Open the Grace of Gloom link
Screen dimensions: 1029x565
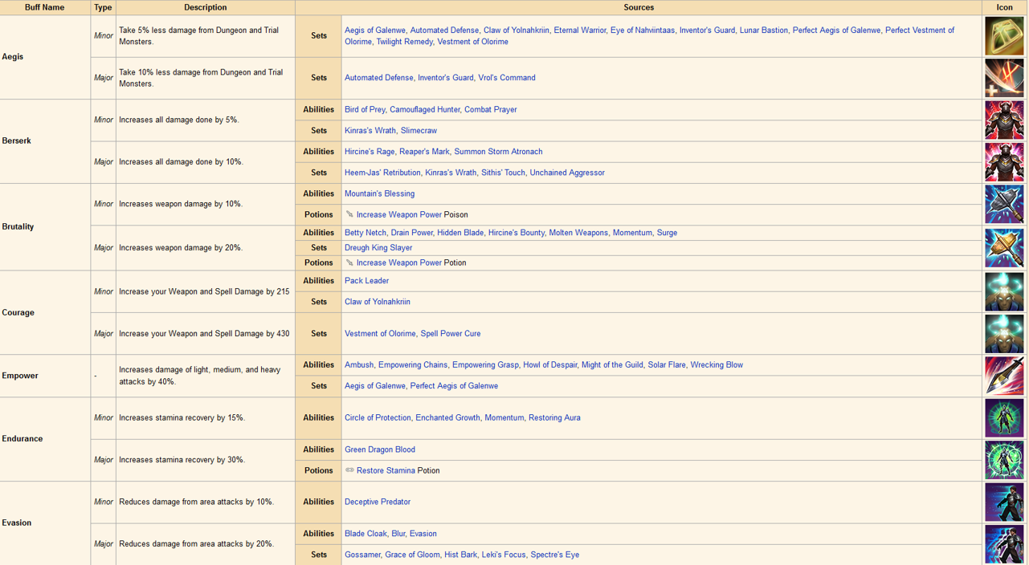[412, 555]
